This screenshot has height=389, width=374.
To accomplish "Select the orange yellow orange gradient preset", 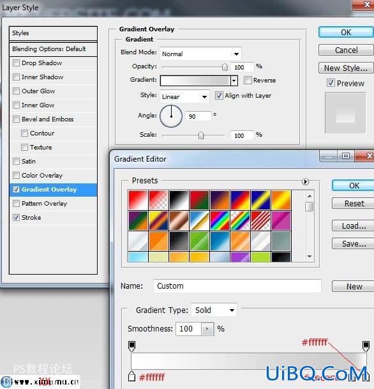I will click(x=281, y=200).
